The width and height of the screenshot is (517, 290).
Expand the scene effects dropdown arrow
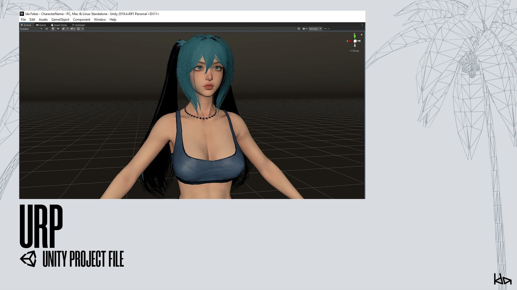coord(68,29)
